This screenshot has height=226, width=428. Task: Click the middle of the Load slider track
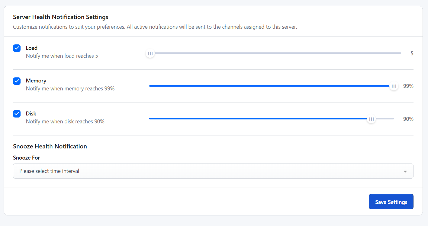tap(275, 53)
